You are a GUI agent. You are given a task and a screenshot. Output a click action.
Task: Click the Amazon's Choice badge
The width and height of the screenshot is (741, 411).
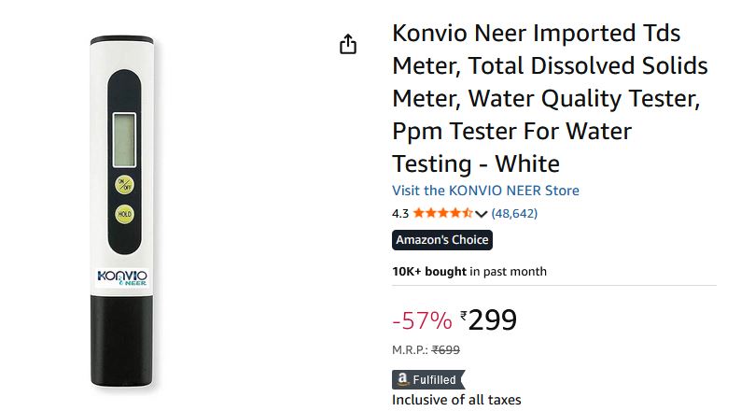[441, 240]
